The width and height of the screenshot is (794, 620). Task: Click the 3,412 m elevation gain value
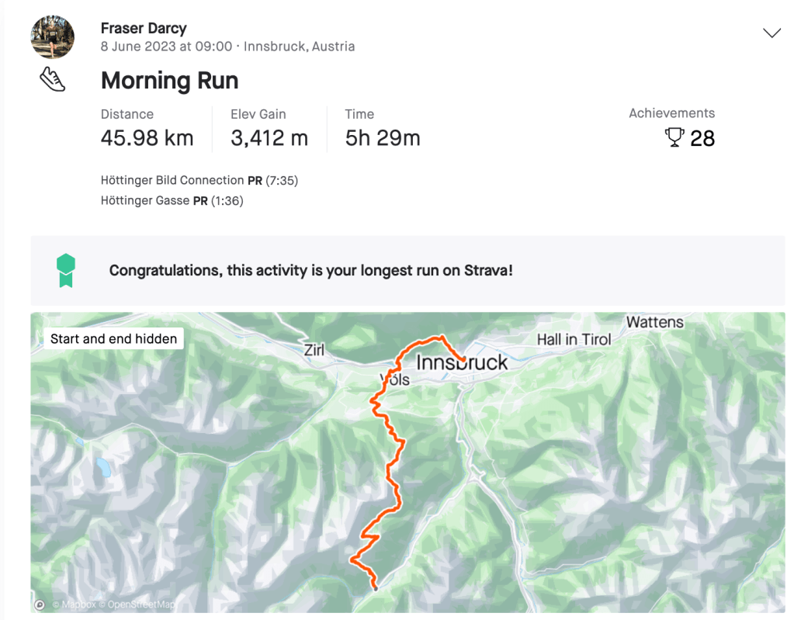pyautogui.click(x=269, y=138)
